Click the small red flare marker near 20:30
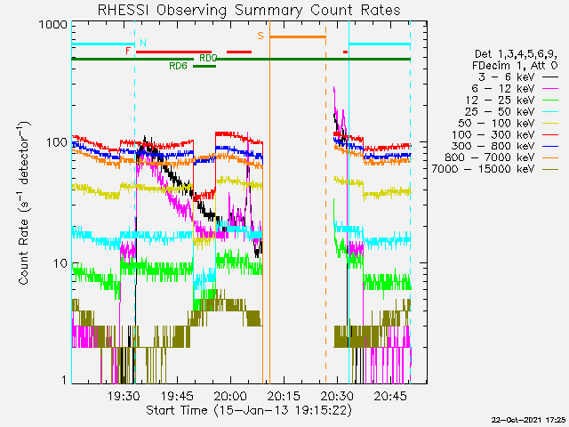This screenshot has width=569, height=427. 345,52
